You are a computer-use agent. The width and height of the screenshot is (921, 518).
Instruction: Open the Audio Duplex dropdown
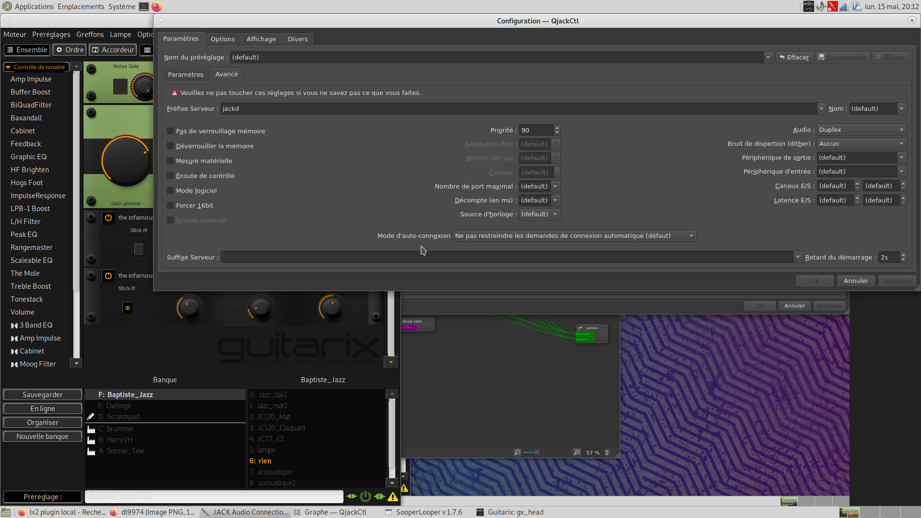coord(862,129)
